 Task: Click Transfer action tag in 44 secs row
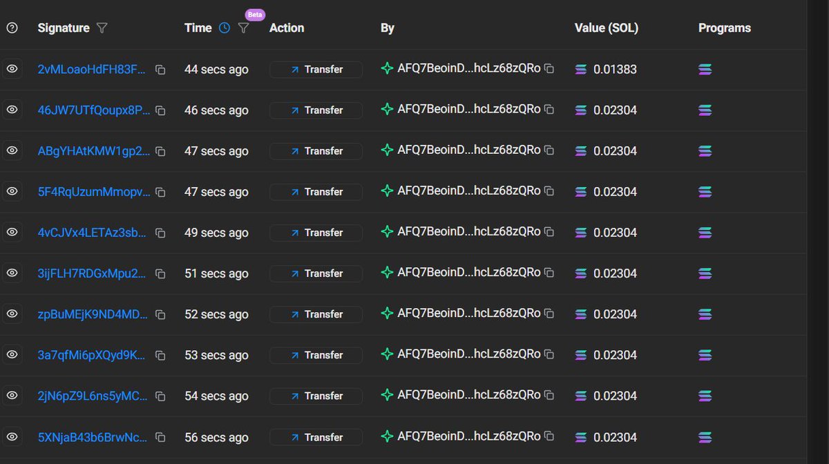click(316, 69)
